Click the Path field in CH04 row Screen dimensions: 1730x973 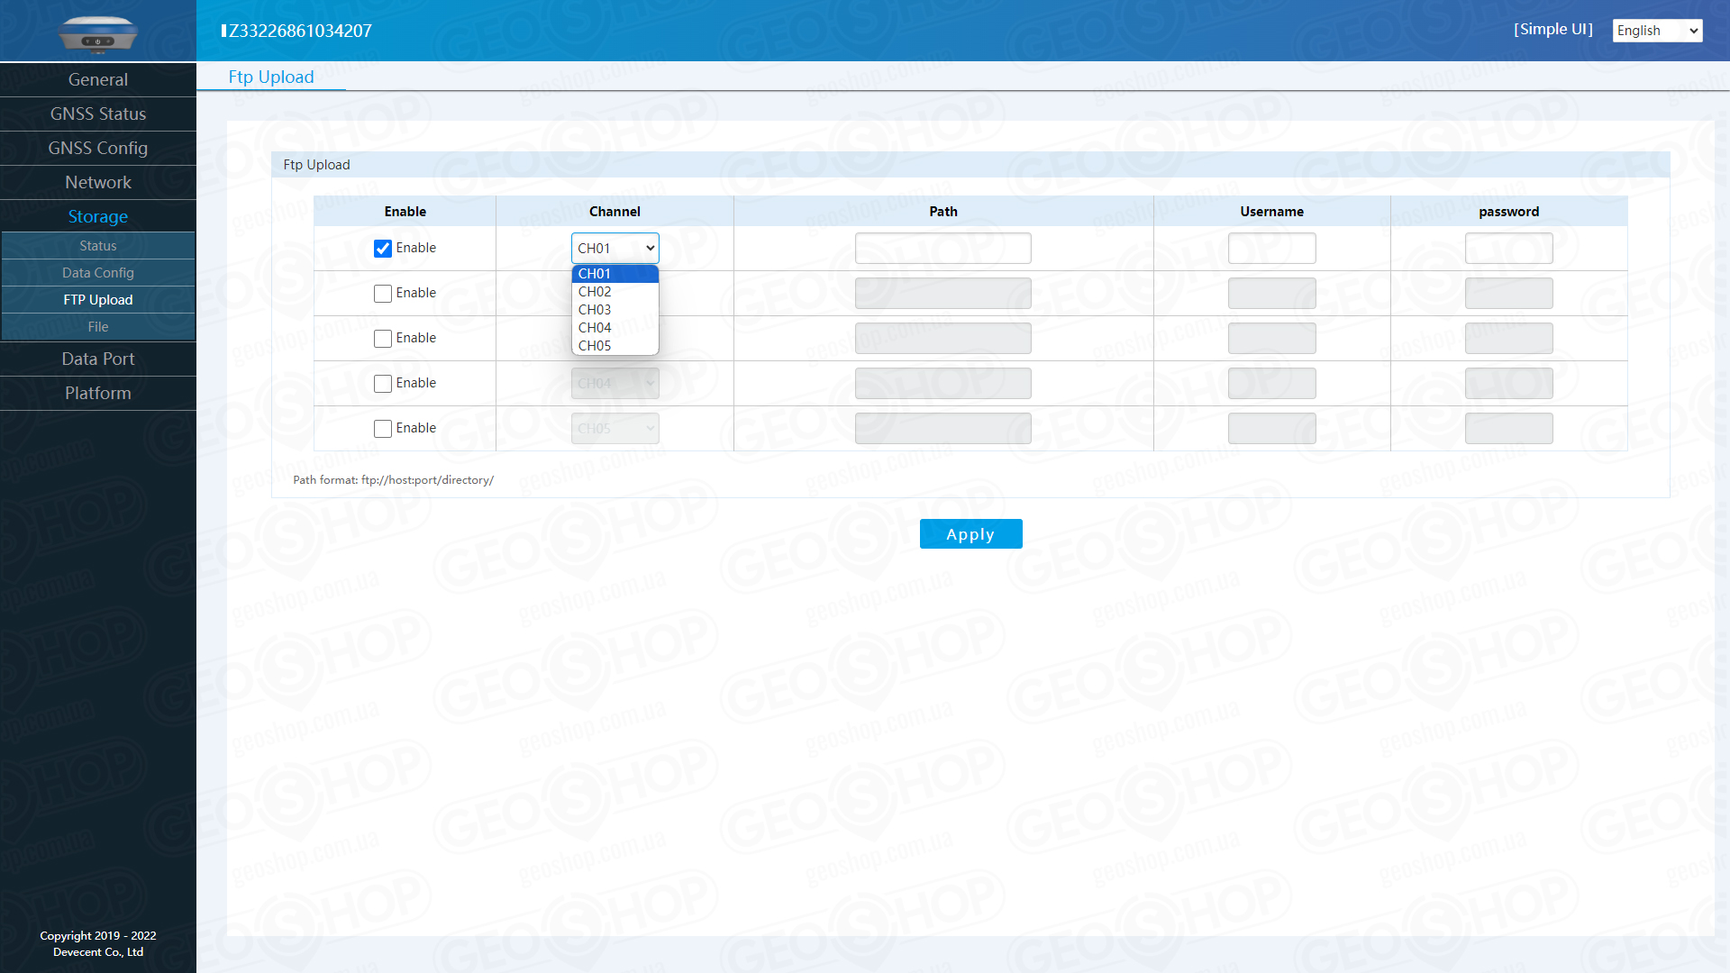point(942,384)
